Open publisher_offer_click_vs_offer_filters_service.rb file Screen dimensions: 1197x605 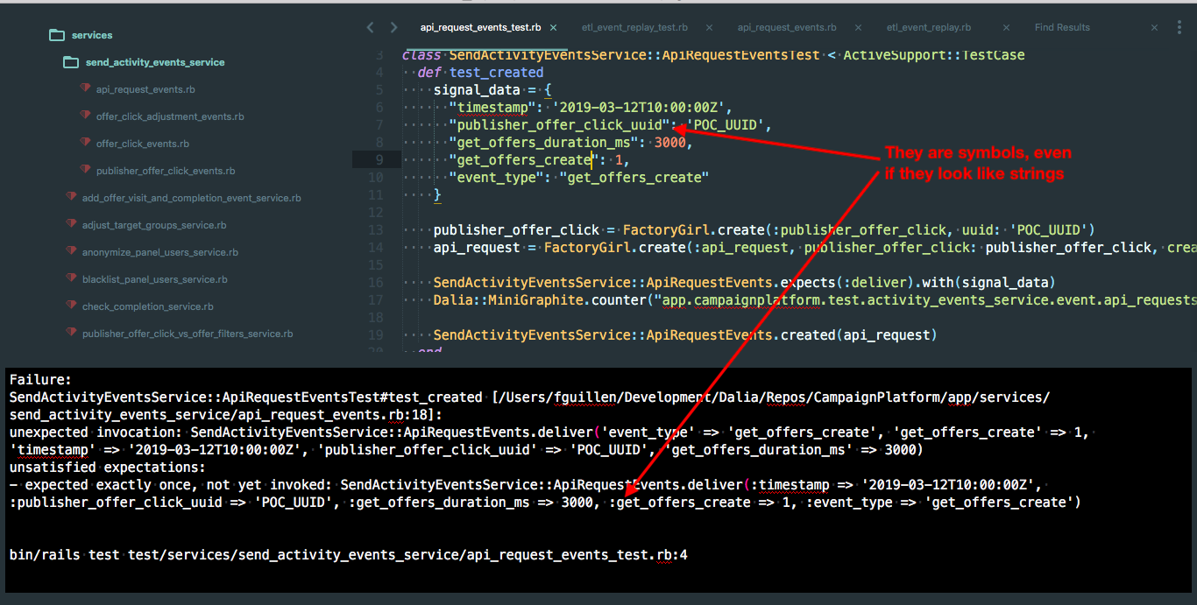pyautogui.click(x=188, y=334)
